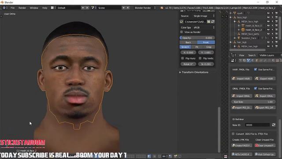Screen dimensions: 282x159
Task: Toggle visibility eye of face_high
Action: (268, 18)
